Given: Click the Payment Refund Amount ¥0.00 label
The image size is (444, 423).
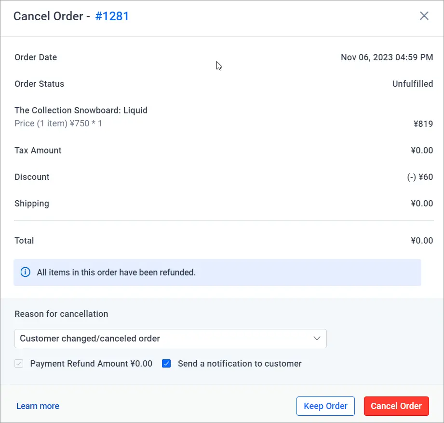Looking at the screenshot, I should pyautogui.click(x=91, y=364).
